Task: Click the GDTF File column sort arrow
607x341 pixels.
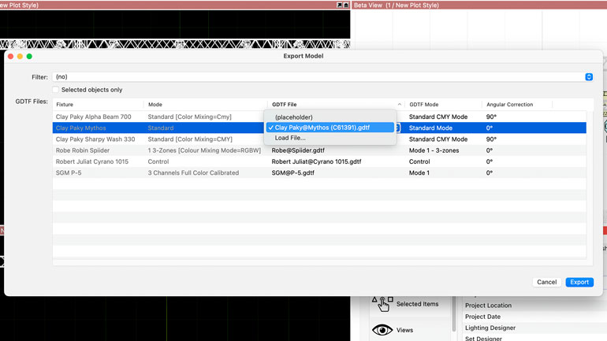Action: coord(399,105)
